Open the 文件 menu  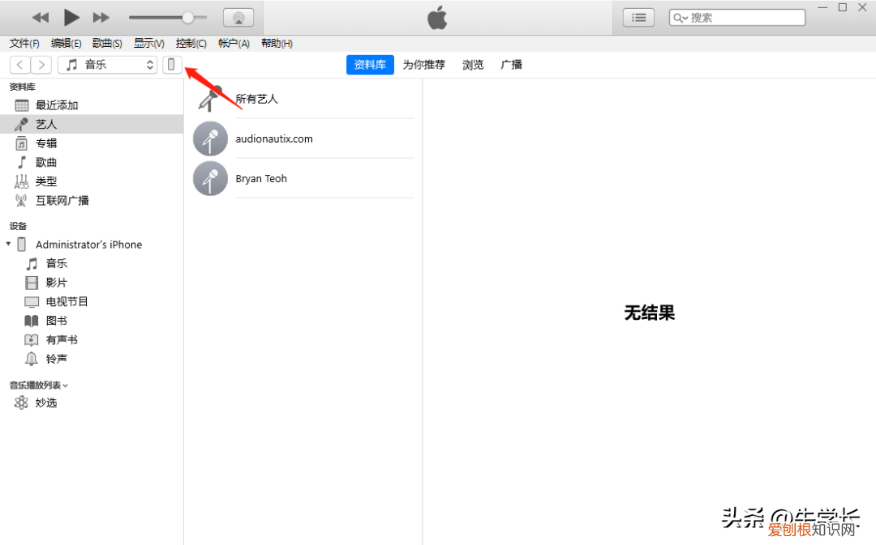24,43
